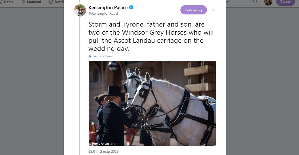Toggle the Following button

click(x=194, y=10)
